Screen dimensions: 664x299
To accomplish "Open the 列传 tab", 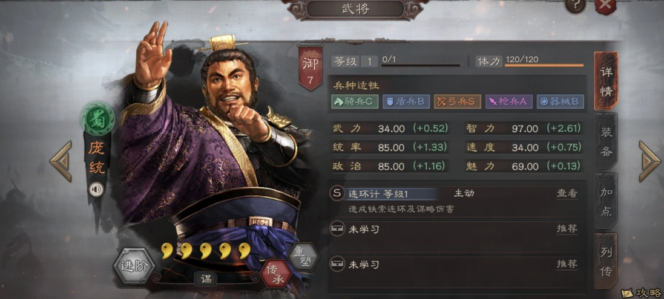I will pos(606,260).
